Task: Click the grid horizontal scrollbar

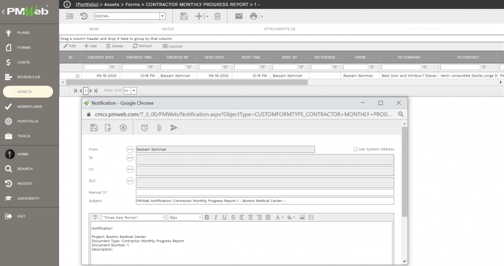Action: (x=187, y=82)
